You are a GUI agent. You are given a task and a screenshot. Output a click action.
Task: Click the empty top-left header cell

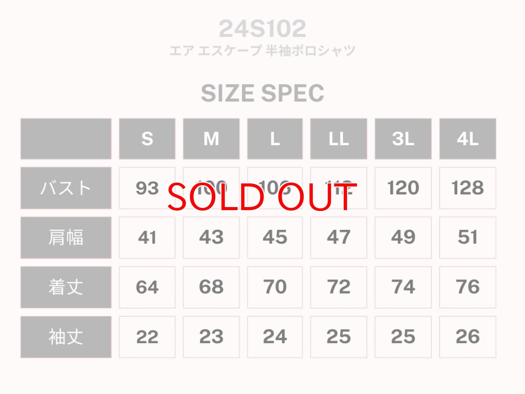(x=66, y=139)
